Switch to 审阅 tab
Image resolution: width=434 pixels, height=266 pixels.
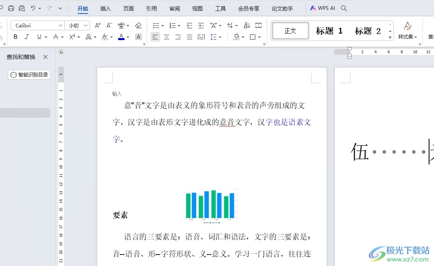(174, 9)
